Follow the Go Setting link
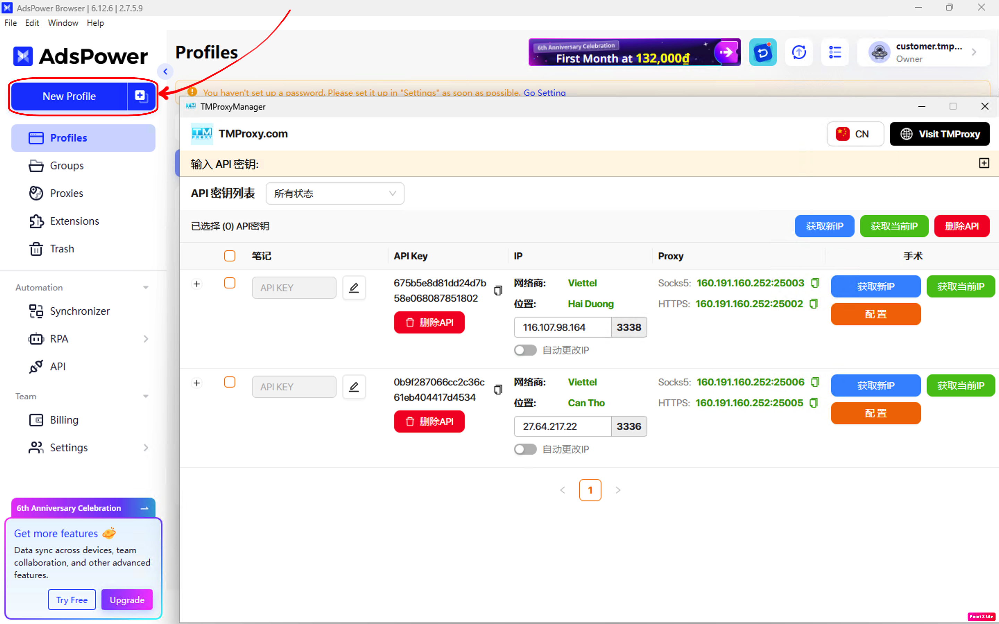Image resolution: width=999 pixels, height=624 pixels. click(544, 93)
